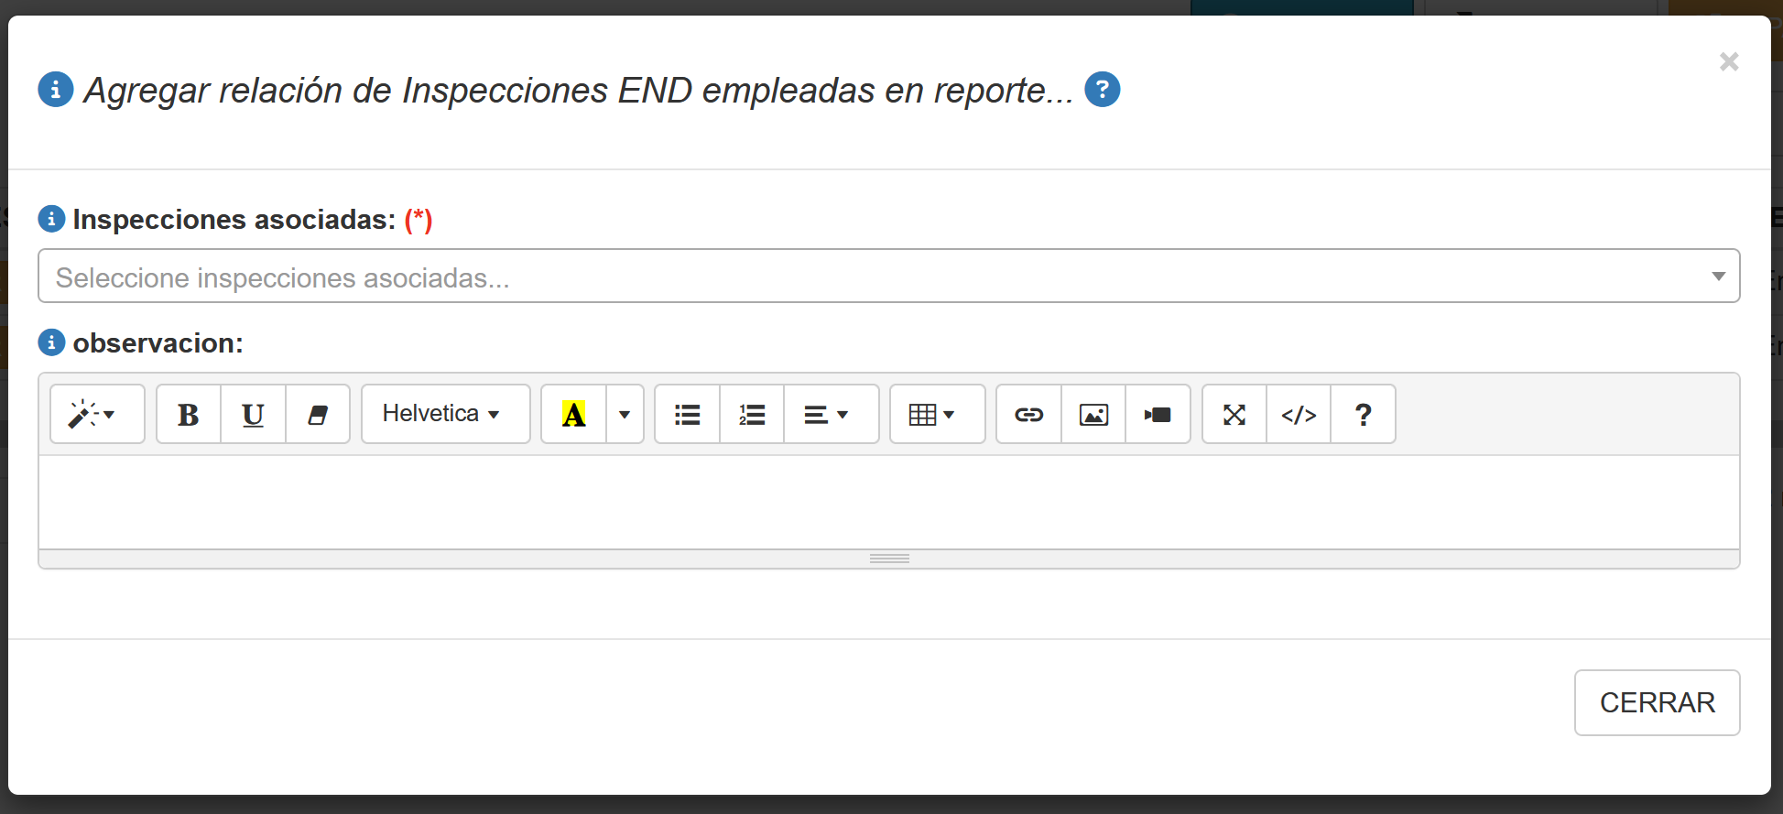Image resolution: width=1783 pixels, height=814 pixels.
Task: Click the blue help icon beside title
Action: point(1102,90)
